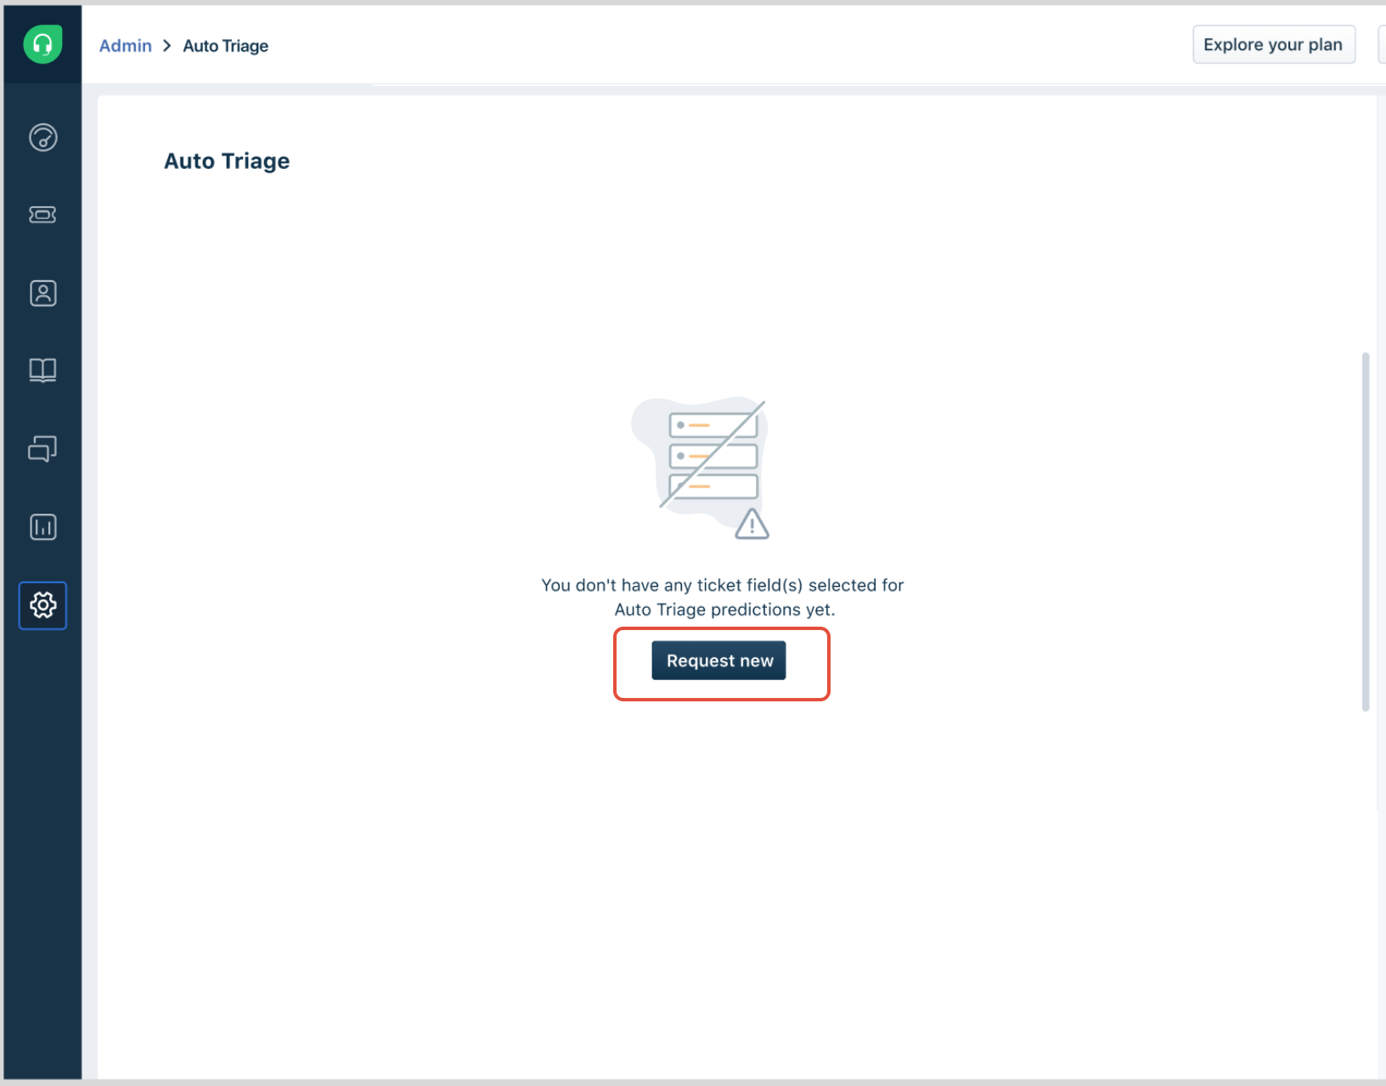Open the Contacts icon in sidebar
This screenshot has height=1086, width=1386.
click(42, 293)
